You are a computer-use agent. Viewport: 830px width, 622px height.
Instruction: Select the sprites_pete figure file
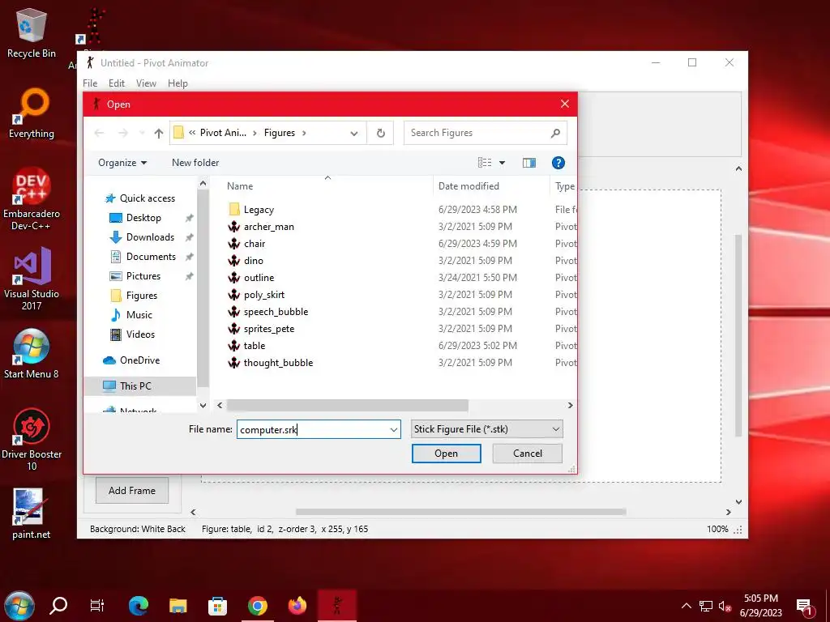pos(268,329)
